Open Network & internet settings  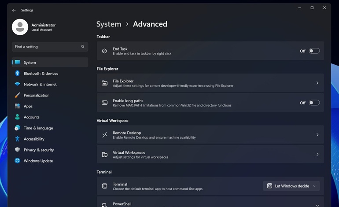[50, 85]
